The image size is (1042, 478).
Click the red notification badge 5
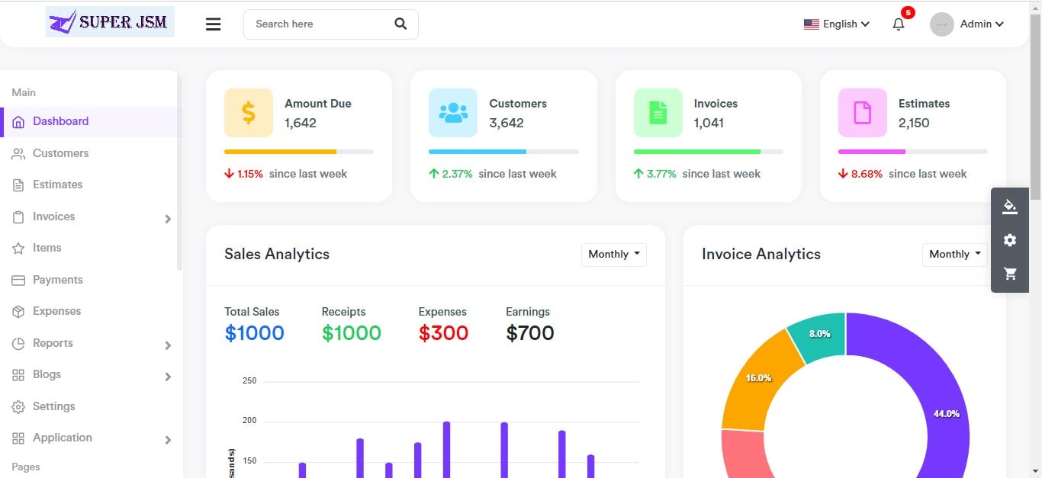(x=908, y=12)
